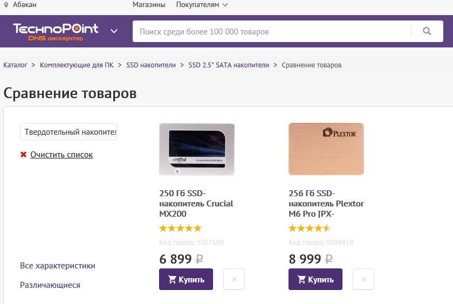Click the Сравнение товаров breadcrumb text

tap(312, 65)
